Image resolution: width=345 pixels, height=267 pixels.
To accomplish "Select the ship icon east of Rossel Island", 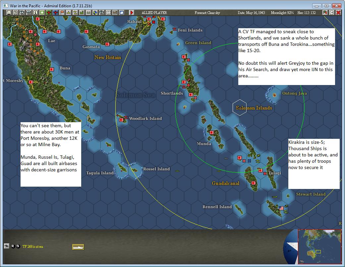I will click(177, 171).
